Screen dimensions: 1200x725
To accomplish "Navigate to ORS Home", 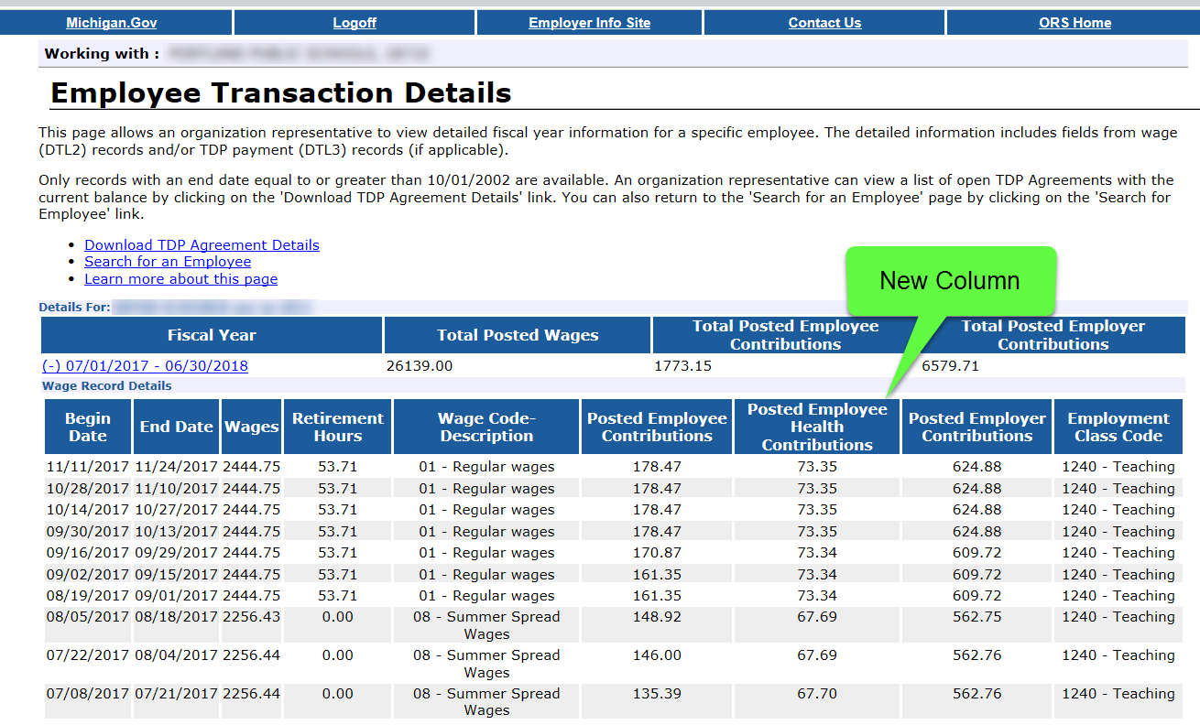I will pyautogui.click(x=1075, y=23).
